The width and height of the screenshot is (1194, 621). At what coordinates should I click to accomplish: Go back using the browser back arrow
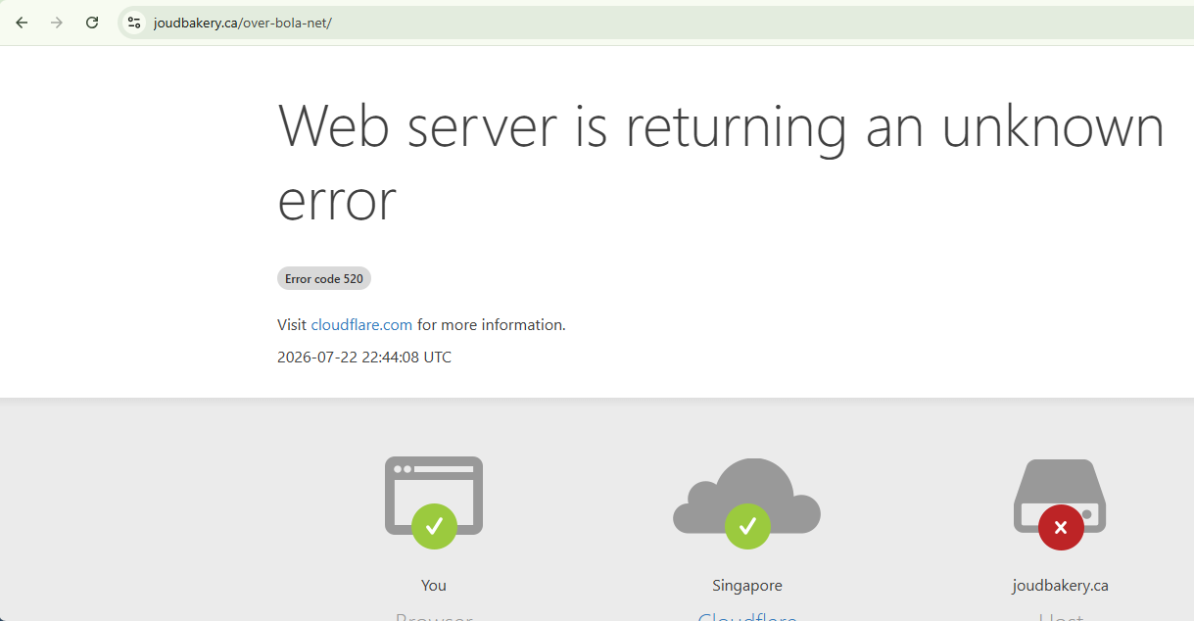[22, 23]
